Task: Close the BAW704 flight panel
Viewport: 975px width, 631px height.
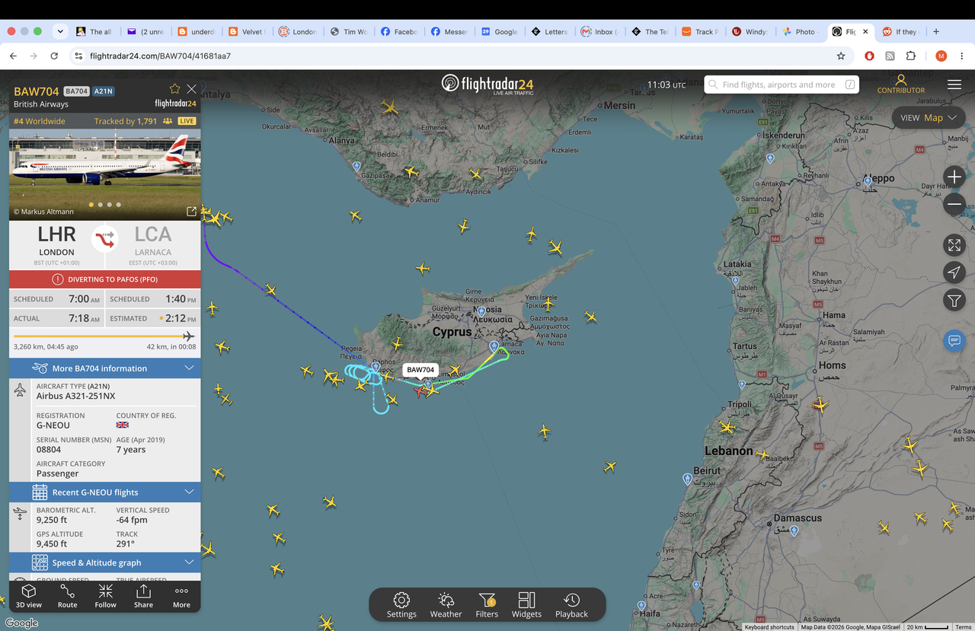Action: (191, 89)
